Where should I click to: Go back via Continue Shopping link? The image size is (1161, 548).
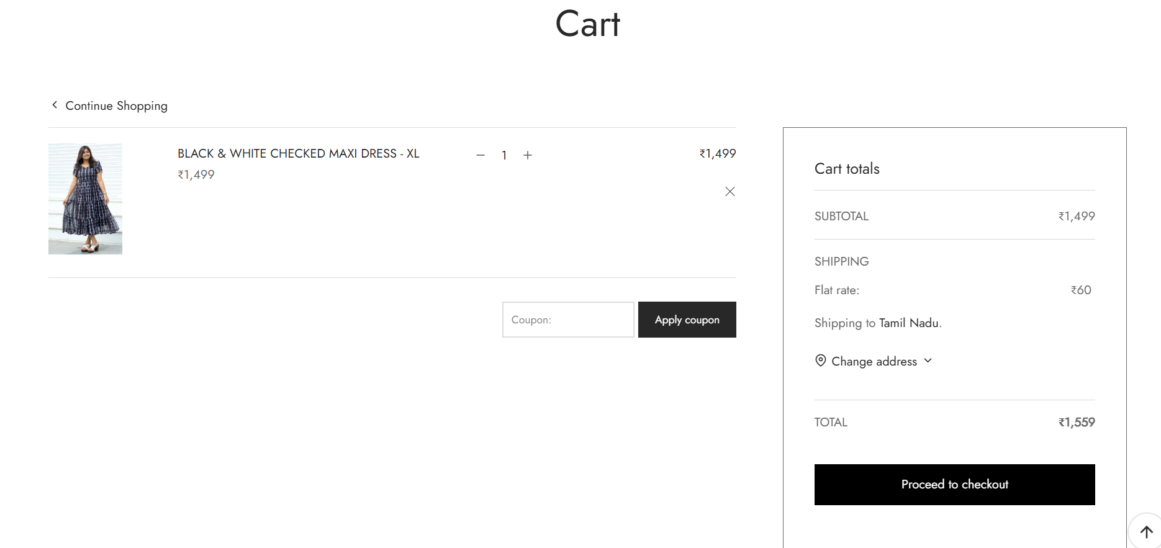point(116,106)
